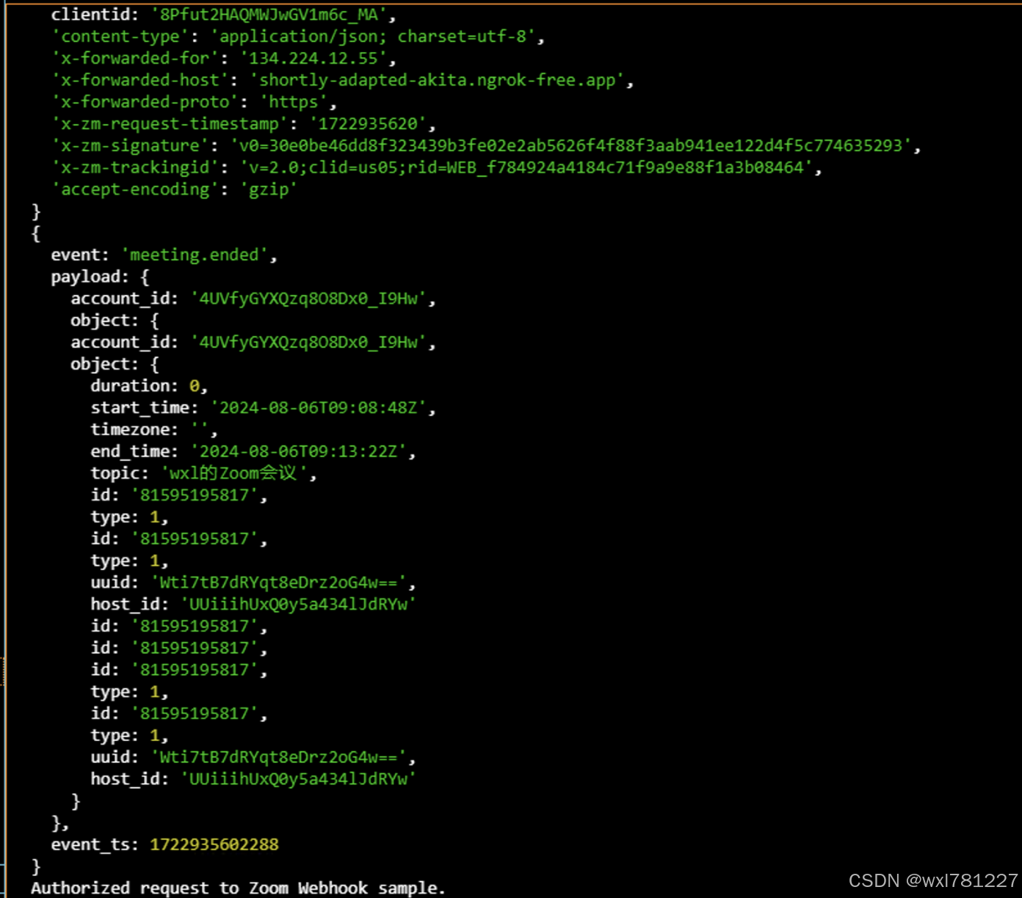
Task: Click the x-zm-trackingid value with rid=WEB_f784924a
Action: (x=526, y=168)
